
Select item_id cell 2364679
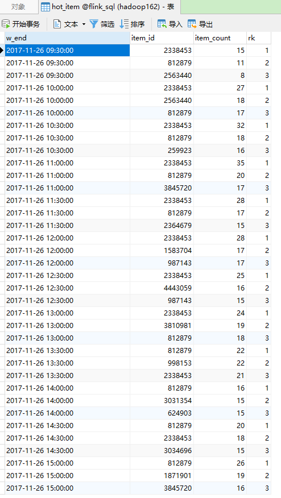[x=162, y=226]
